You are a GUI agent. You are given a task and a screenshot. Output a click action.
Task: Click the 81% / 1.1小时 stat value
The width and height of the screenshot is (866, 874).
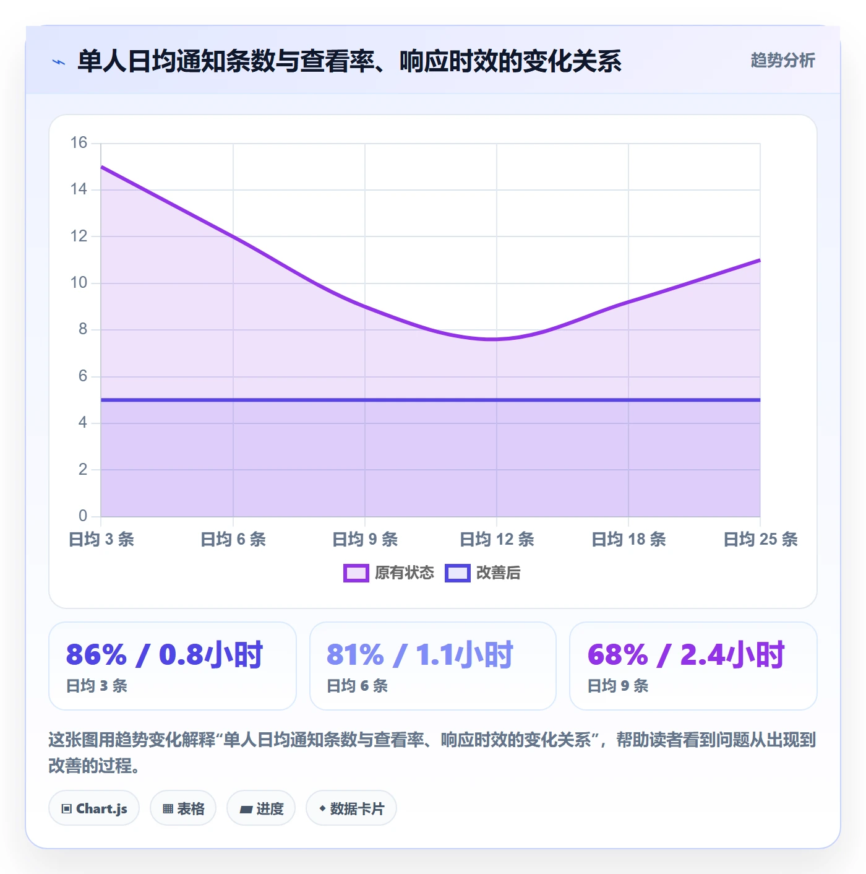click(420, 654)
